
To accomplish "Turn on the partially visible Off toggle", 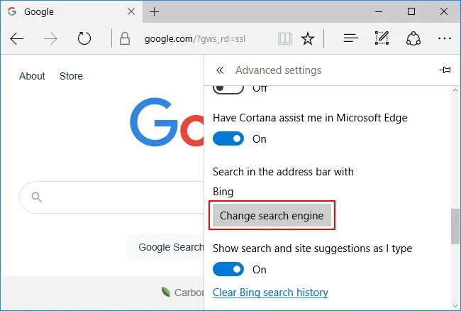I will (x=228, y=88).
